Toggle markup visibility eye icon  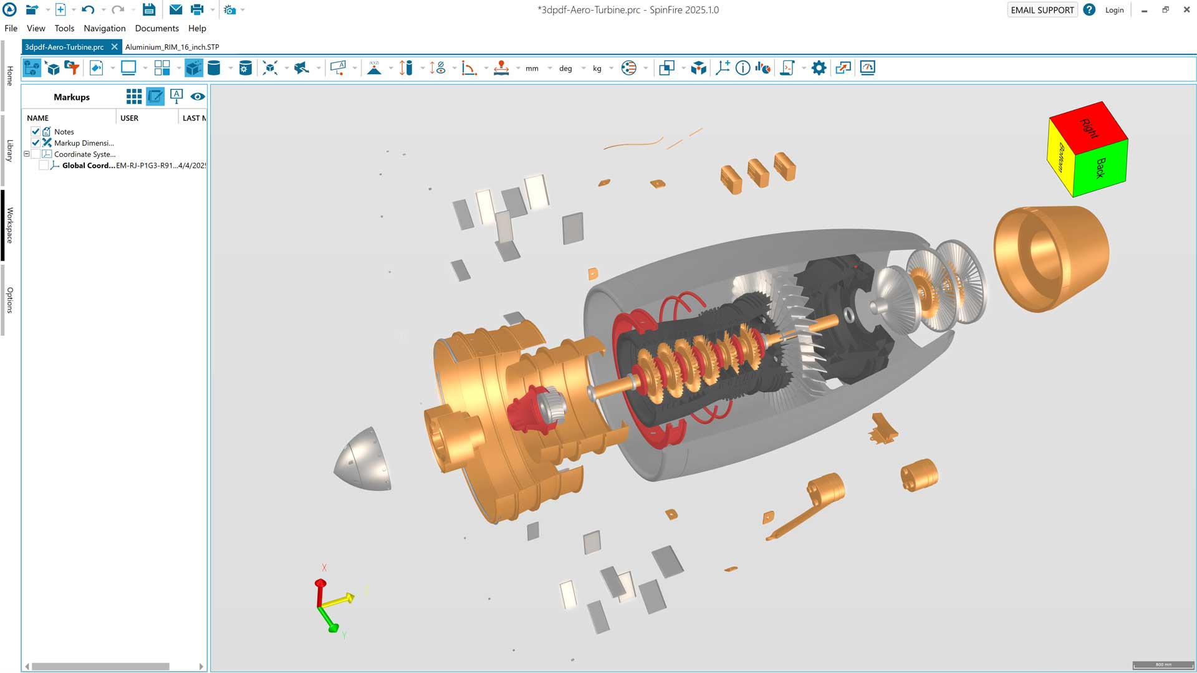[198, 97]
